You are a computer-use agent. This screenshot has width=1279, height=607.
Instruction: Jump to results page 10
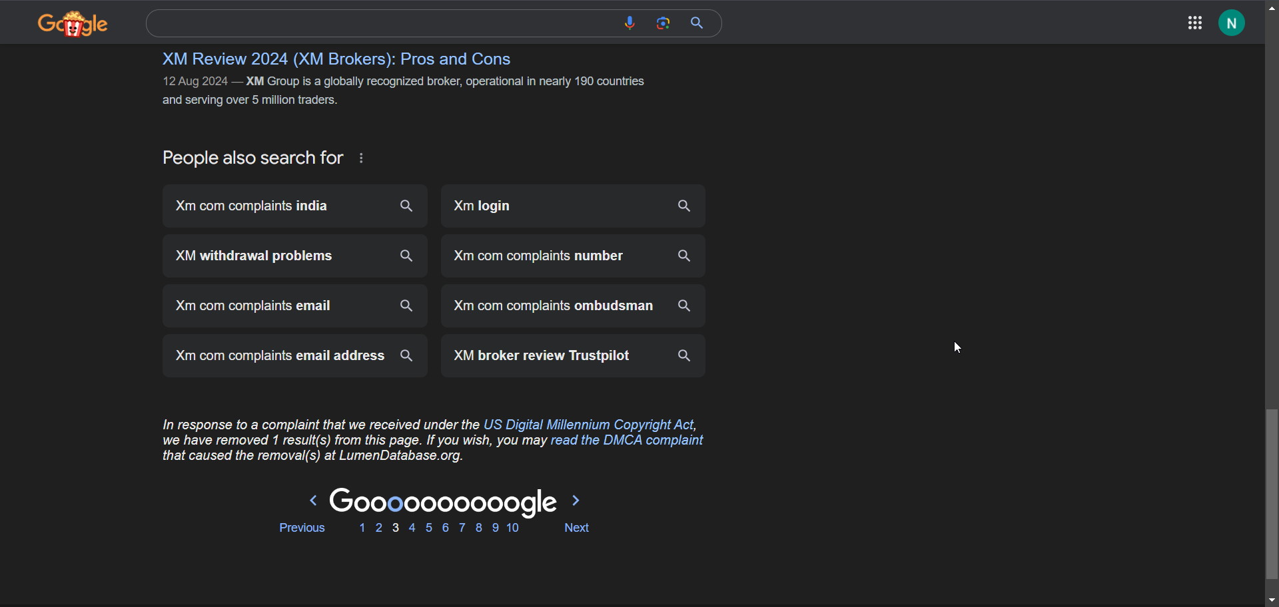(512, 528)
